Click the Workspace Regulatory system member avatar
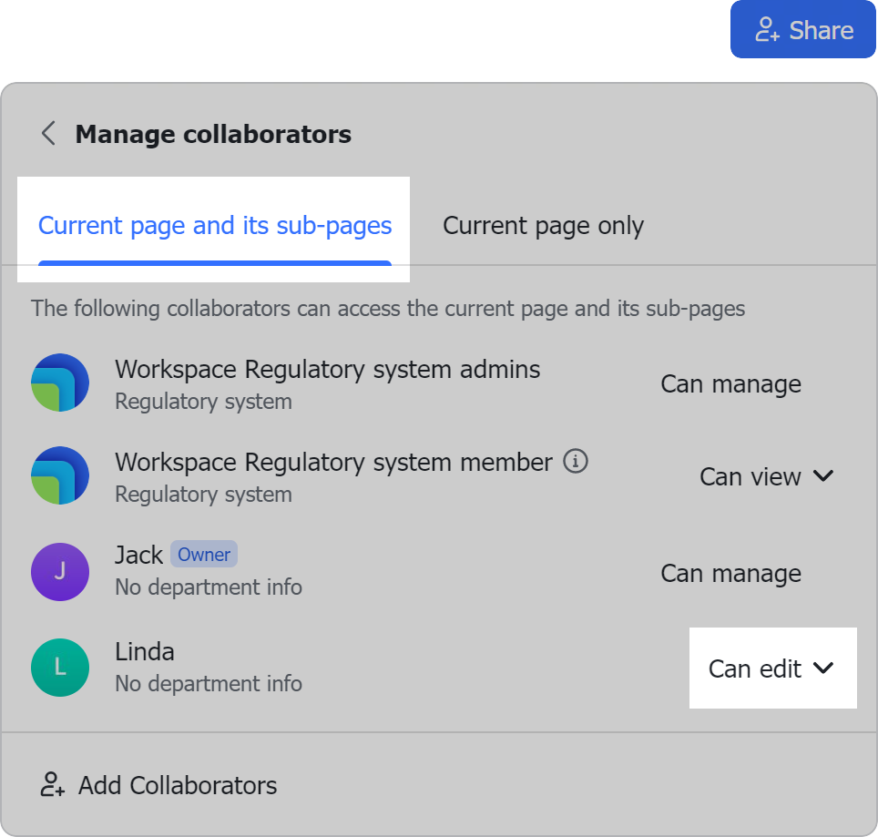The width and height of the screenshot is (878, 837). point(60,475)
